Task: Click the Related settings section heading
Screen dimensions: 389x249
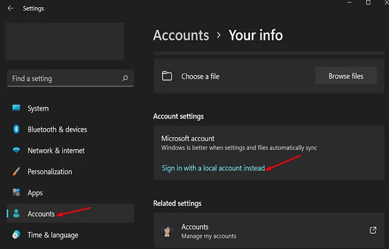Action: 177,203
